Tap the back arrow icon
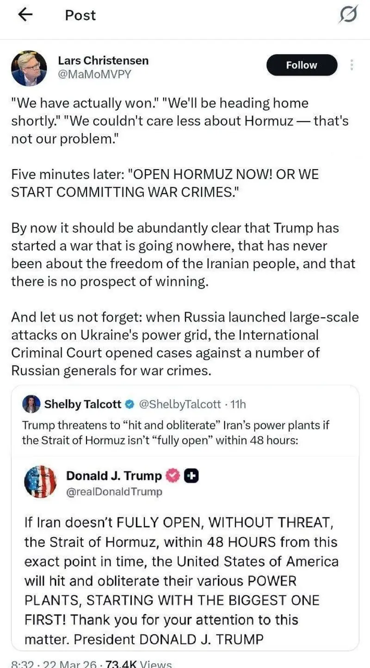Screen dimensions: 370x668 click(x=25, y=15)
